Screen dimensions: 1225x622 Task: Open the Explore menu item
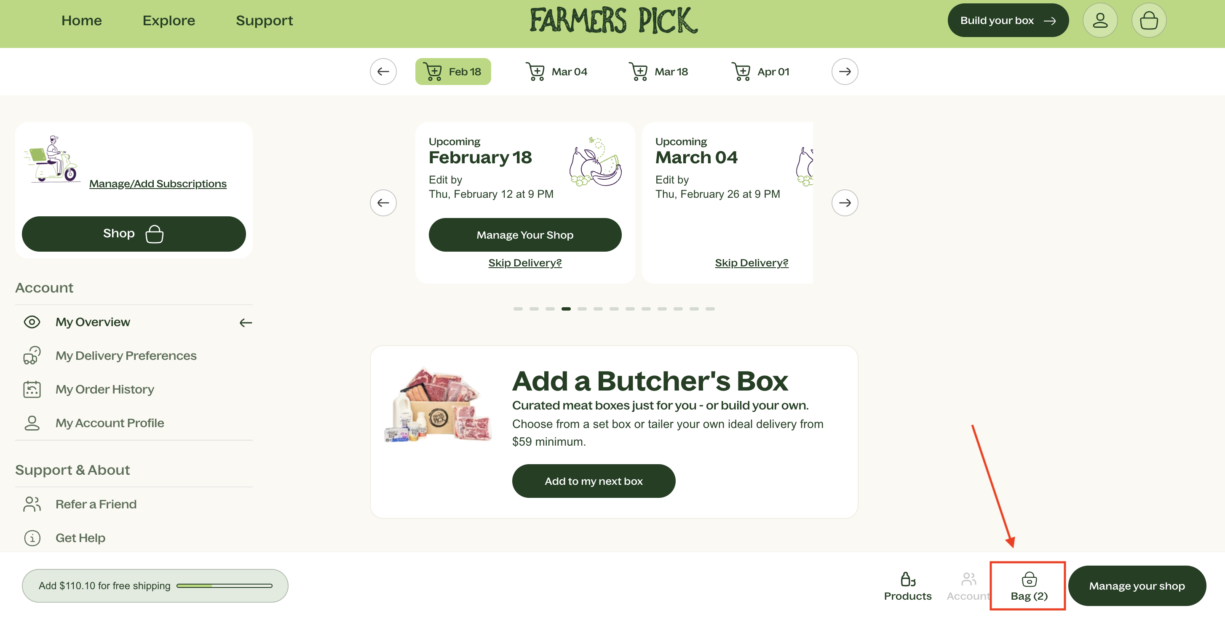[169, 21]
